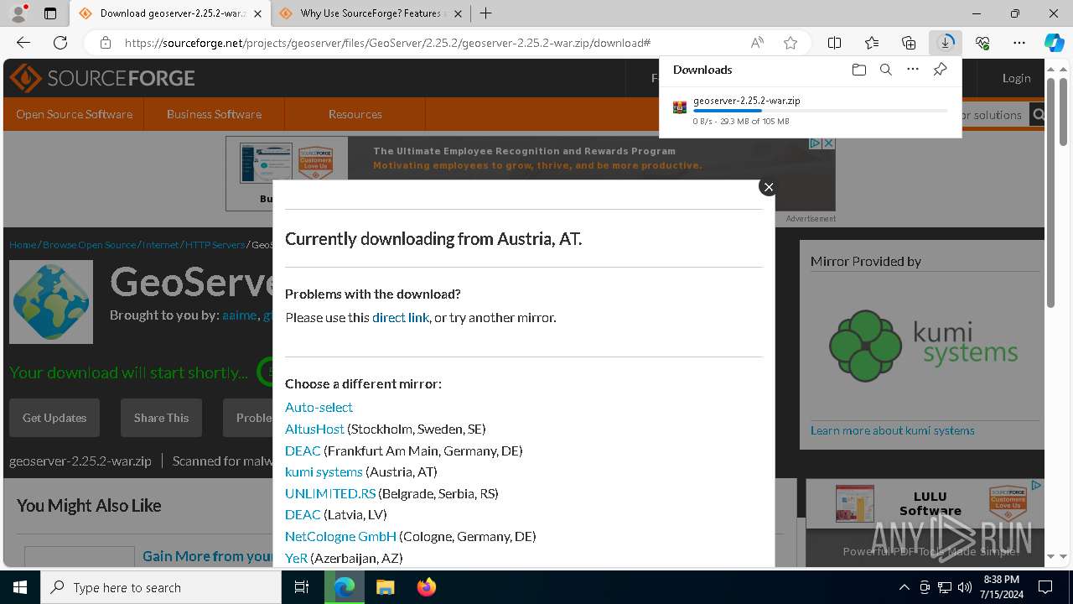Open Browser essentials icon
1073x604 pixels.
point(982,43)
